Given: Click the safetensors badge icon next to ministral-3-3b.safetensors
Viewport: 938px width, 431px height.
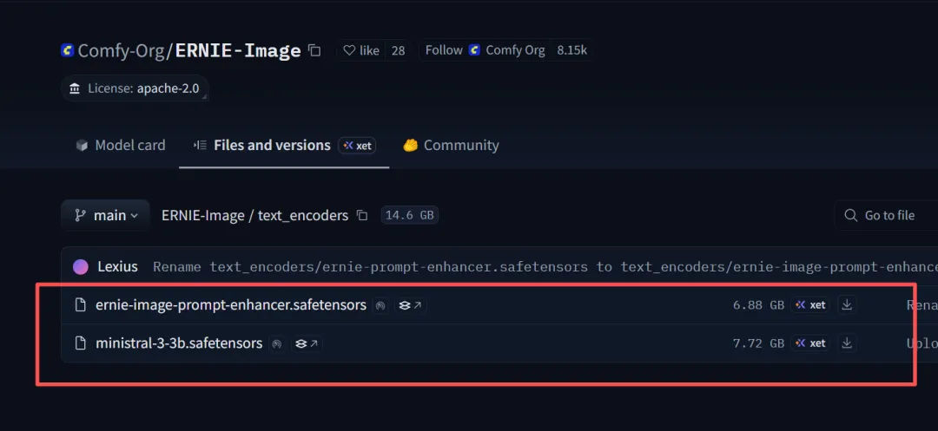Looking at the screenshot, I should point(276,343).
